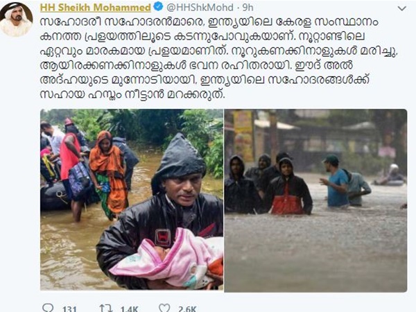Click the 1.4K retweets count
The width and height of the screenshot is (416, 312).
(129, 309)
